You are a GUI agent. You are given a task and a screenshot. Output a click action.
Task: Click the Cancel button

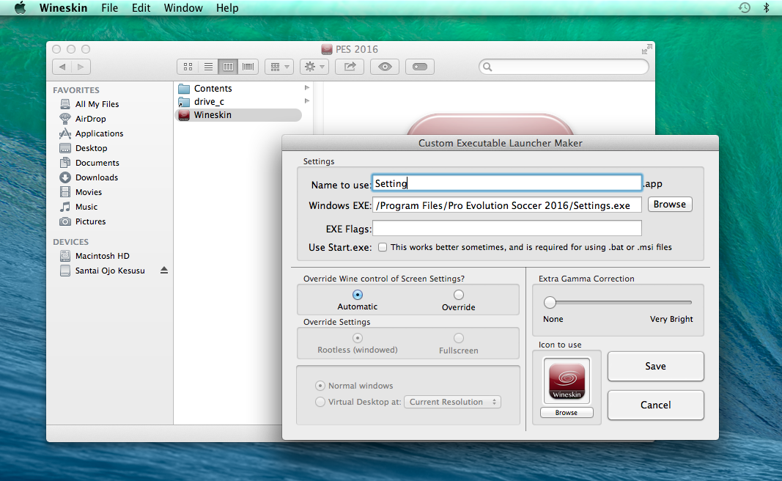click(x=655, y=405)
